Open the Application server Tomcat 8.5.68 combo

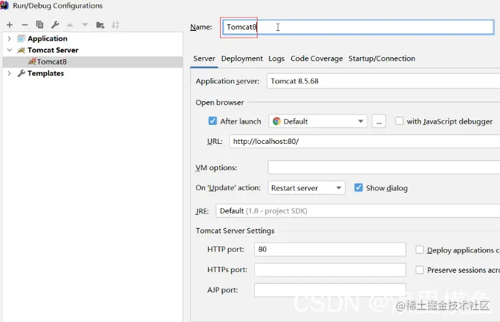click(x=383, y=81)
